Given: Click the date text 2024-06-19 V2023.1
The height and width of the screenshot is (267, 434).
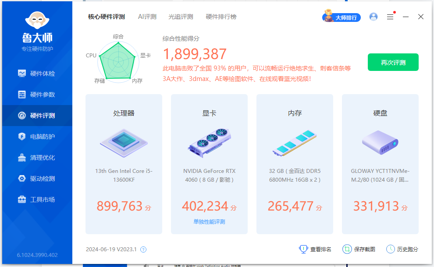Looking at the screenshot, I should click(x=111, y=249).
